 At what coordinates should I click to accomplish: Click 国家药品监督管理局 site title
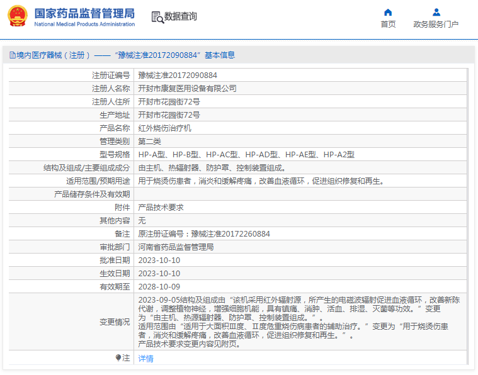point(84,13)
